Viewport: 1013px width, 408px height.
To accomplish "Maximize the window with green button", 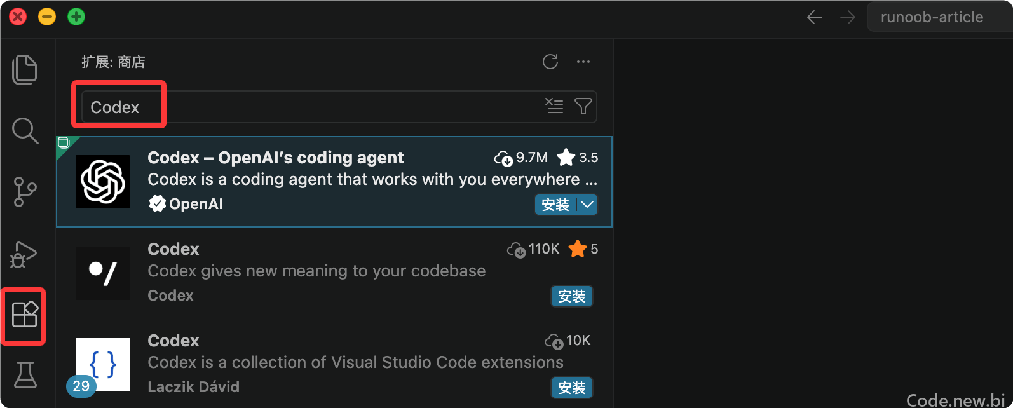I will pyautogui.click(x=76, y=17).
